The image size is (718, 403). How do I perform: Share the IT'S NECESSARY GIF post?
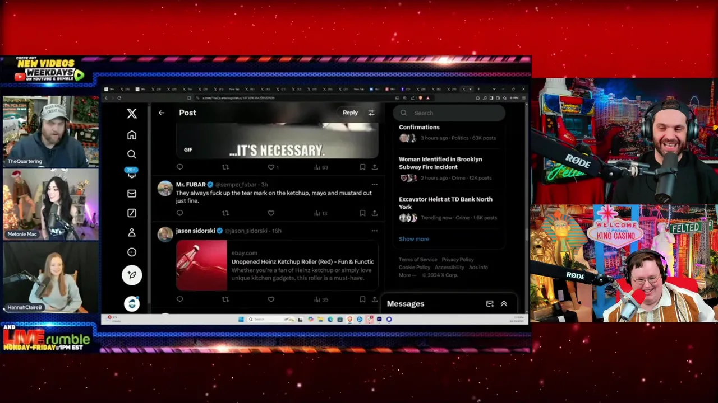[x=375, y=167]
